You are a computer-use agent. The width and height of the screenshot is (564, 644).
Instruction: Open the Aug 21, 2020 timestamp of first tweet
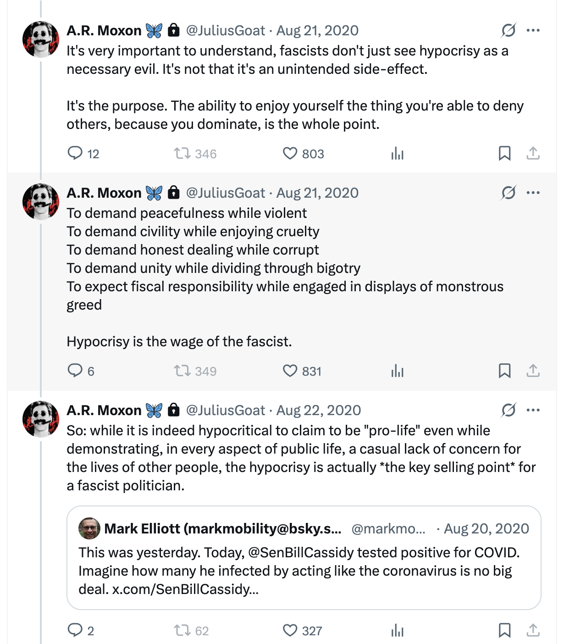point(317,30)
